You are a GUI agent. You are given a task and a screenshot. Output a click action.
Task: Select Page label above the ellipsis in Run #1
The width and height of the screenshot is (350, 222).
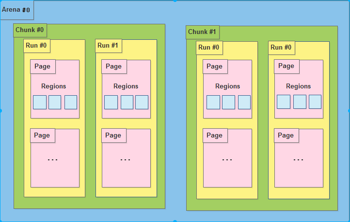[114, 136]
